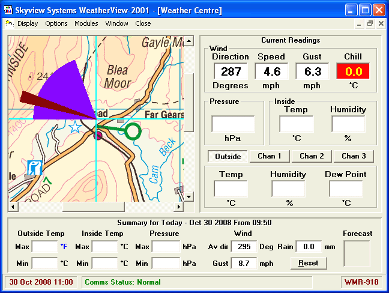Click the outside Temp reading field
The image size is (389, 293).
(231, 189)
